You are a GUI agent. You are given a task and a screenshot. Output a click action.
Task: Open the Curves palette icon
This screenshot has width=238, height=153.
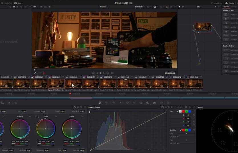(x=100, y=102)
